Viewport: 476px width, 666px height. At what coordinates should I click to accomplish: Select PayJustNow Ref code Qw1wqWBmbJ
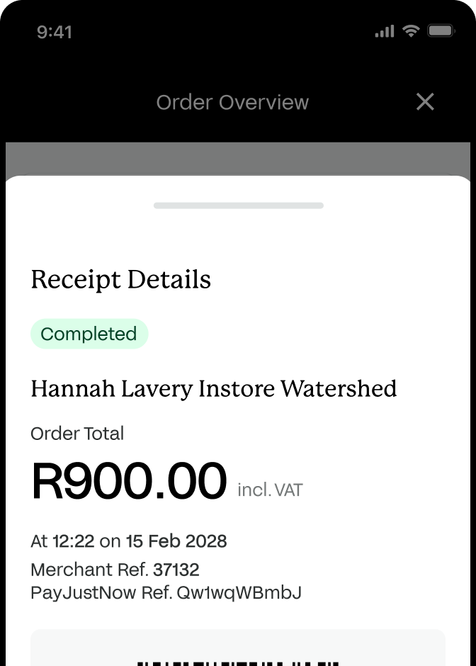pyautogui.click(x=239, y=592)
